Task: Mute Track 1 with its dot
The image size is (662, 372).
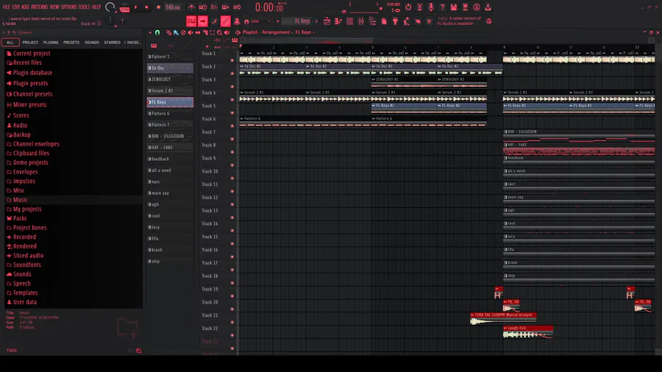Action: point(232,60)
